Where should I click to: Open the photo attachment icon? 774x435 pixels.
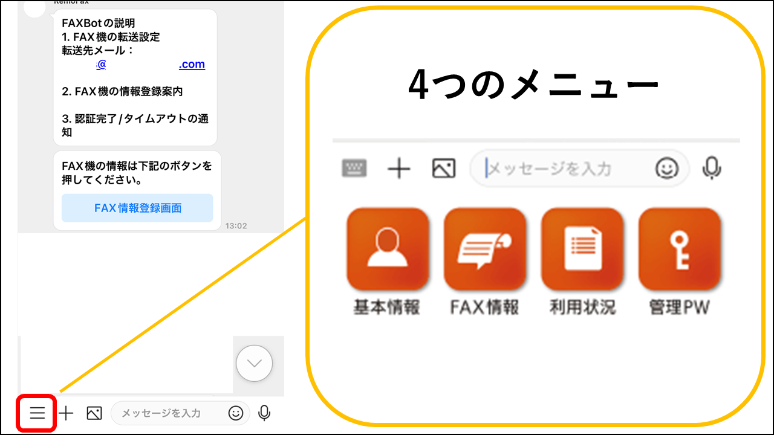pyautogui.click(x=94, y=413)
